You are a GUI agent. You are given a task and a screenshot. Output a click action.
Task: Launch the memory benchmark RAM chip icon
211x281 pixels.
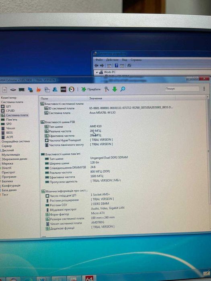click(22, 90)
